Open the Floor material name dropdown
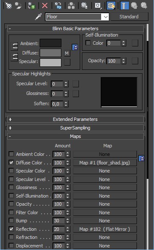This screenshot has height=250, width=154. tap(105, 17)
